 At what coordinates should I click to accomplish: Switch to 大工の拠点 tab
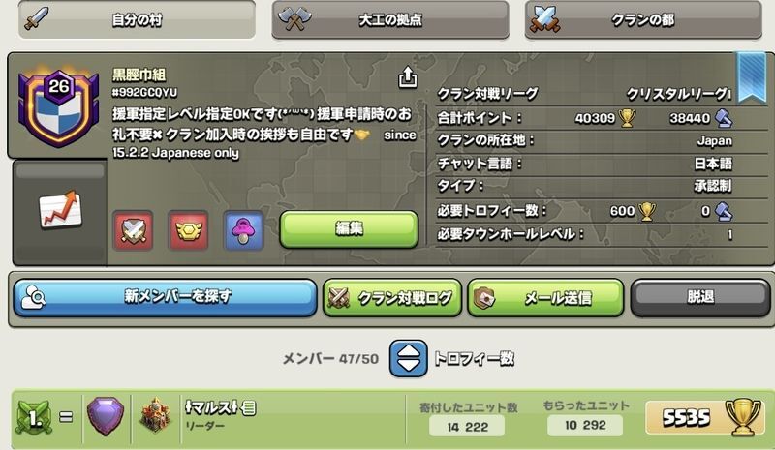click(390, 19)
